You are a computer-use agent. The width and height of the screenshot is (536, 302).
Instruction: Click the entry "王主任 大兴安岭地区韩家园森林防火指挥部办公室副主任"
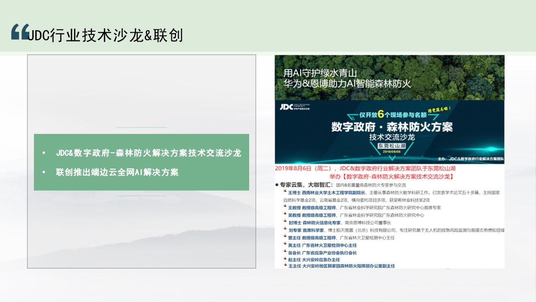(341, 266)
